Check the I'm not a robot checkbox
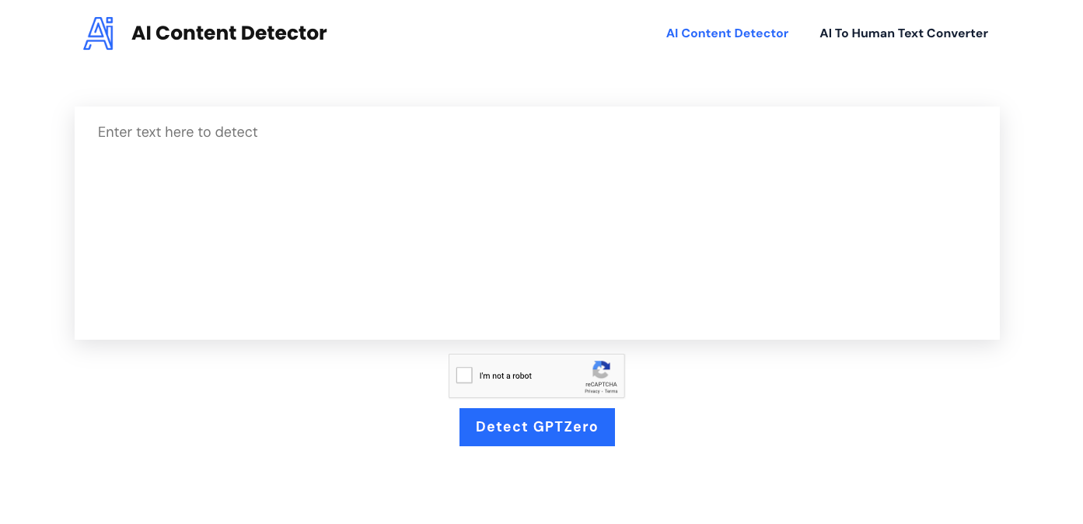 (x=464, y=376)
